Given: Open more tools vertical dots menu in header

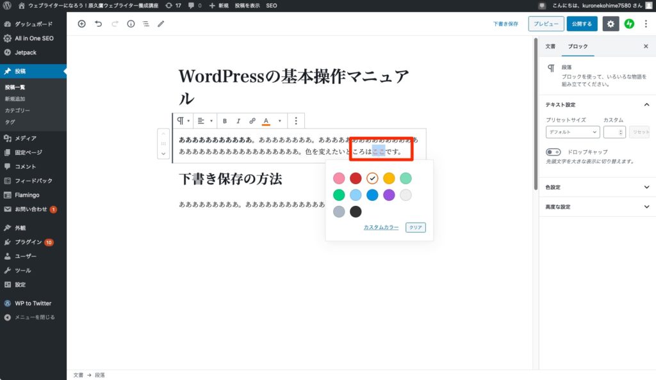Looking at the screenshot, I should [x=646, y=24].
